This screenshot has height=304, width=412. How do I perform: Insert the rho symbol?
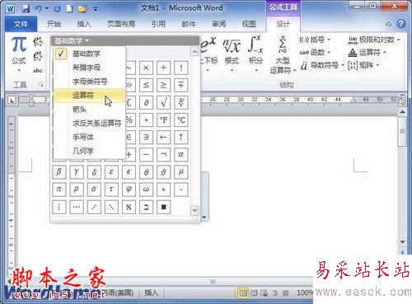click(x=77, y=189)
